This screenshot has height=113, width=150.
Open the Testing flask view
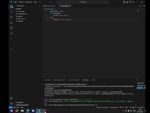12,33
